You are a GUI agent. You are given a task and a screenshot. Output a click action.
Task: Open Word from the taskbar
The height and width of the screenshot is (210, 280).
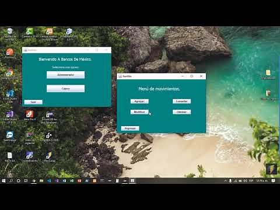pyautogui.click(x=64, y=181)
